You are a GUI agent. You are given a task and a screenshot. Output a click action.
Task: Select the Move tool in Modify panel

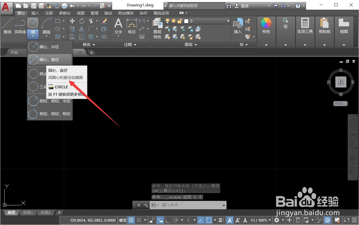(72, 21)
